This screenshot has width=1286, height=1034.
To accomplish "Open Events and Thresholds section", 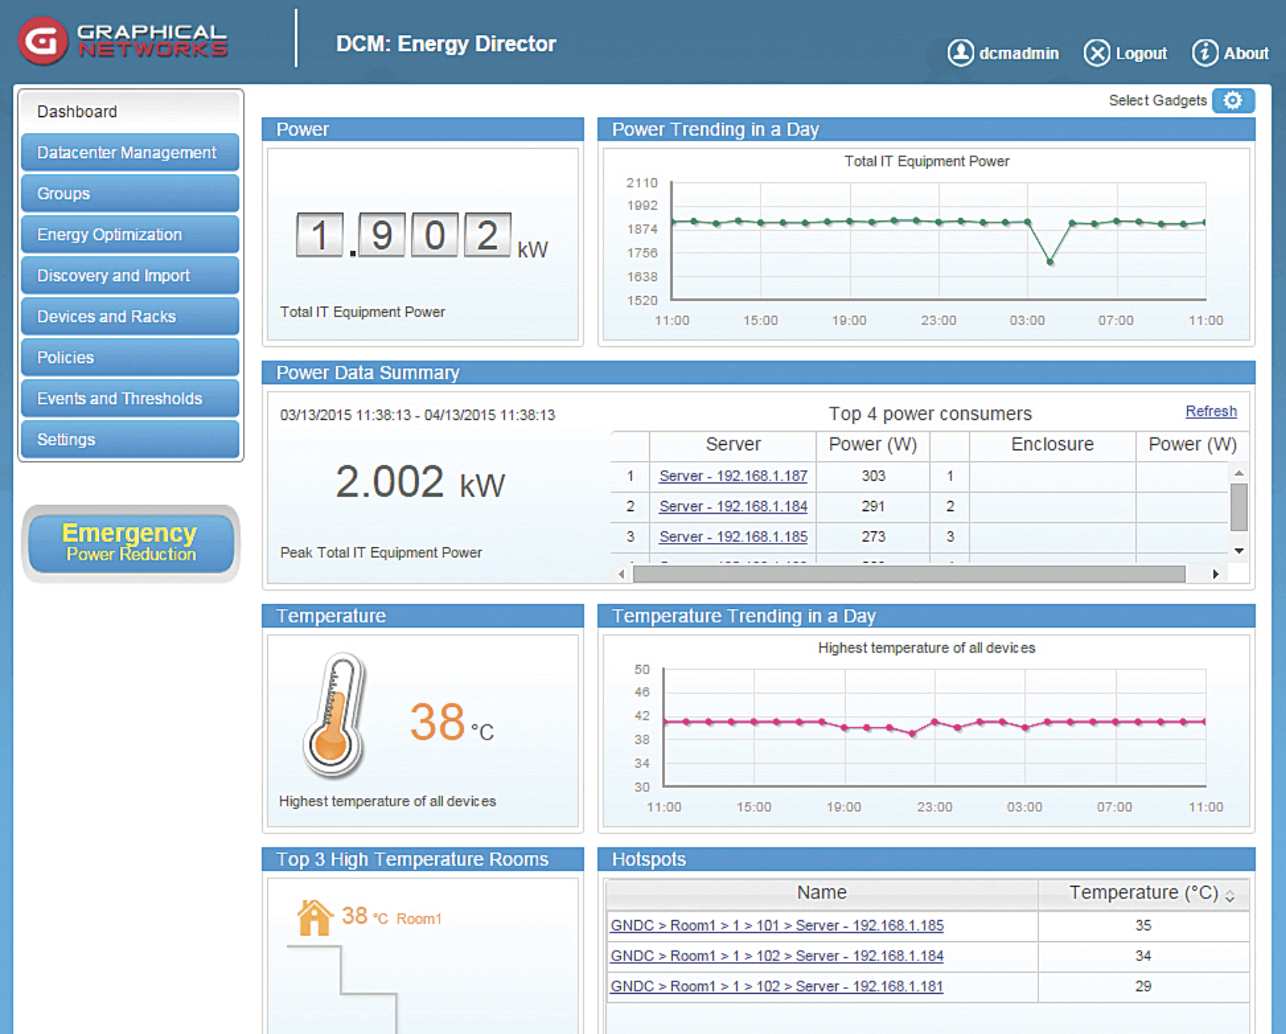I will [x=131, y=399].
